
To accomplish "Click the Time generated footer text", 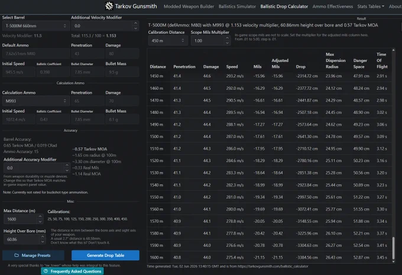I will click(x=228, y=266).
